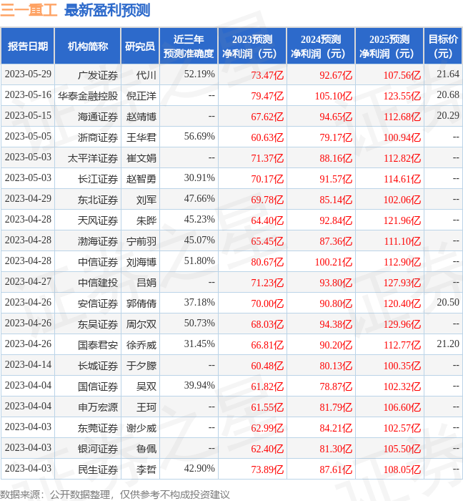
Task: Click accuracy value 42.90%
Action: (199, 468)
